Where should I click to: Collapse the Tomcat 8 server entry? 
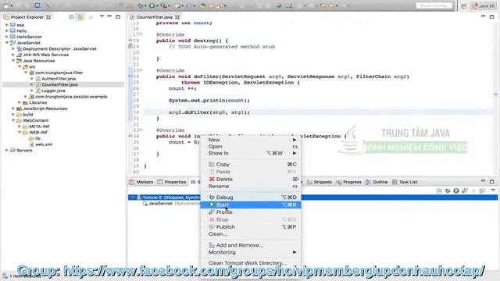pyautogui.click(x=133, y=197)
